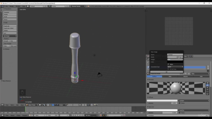Open the Generated Type Blank dropdown
Image resolution: width=212 pixels, height=119 pixels.
pos(175,67)
